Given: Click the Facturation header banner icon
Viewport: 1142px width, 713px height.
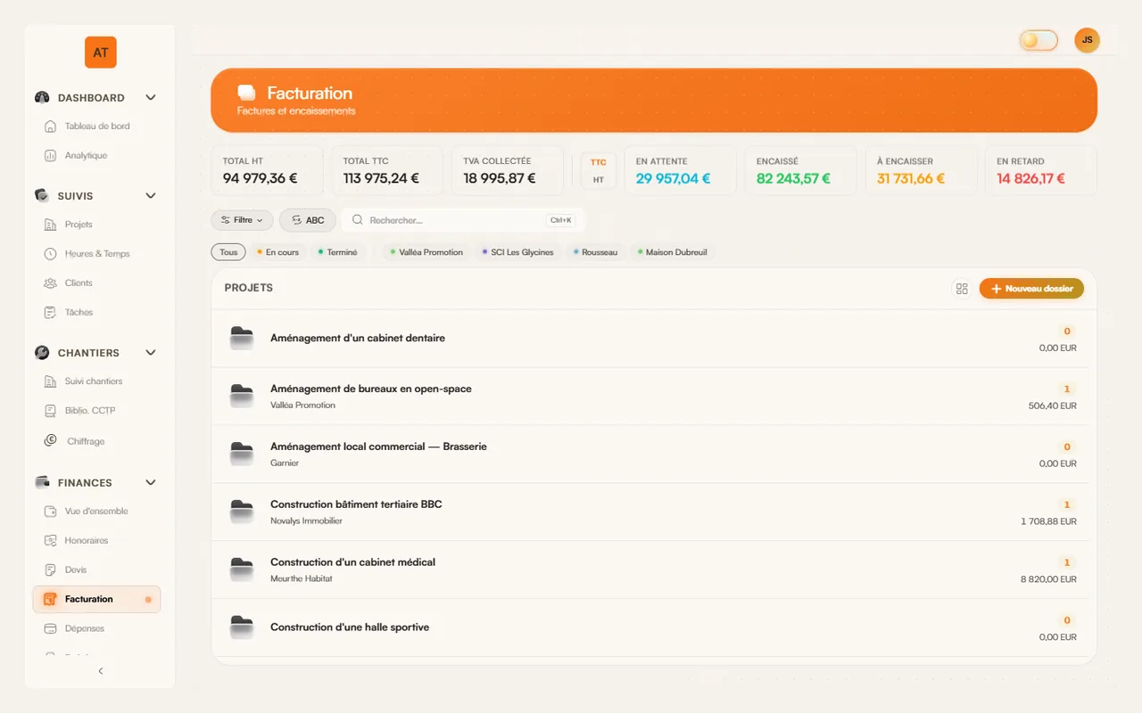Looking at the screenshot, I should [247, 93].
